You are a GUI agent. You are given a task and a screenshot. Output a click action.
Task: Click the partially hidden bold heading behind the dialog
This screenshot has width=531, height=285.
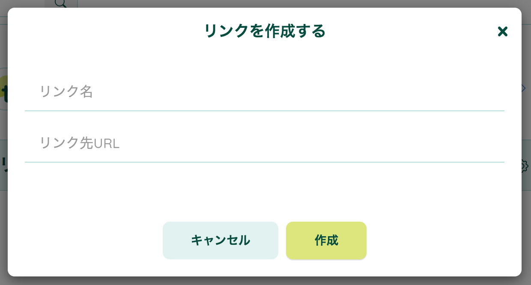pyautogui.click(x=4, y=164)
